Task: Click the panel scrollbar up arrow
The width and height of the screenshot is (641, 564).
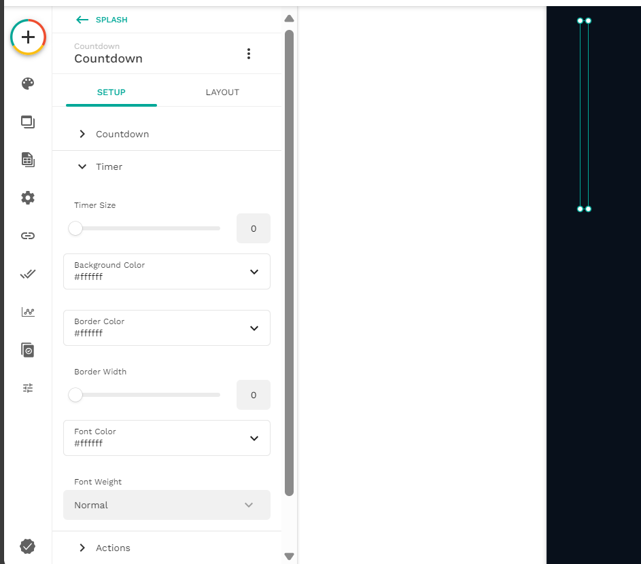Action: [289, 18]
